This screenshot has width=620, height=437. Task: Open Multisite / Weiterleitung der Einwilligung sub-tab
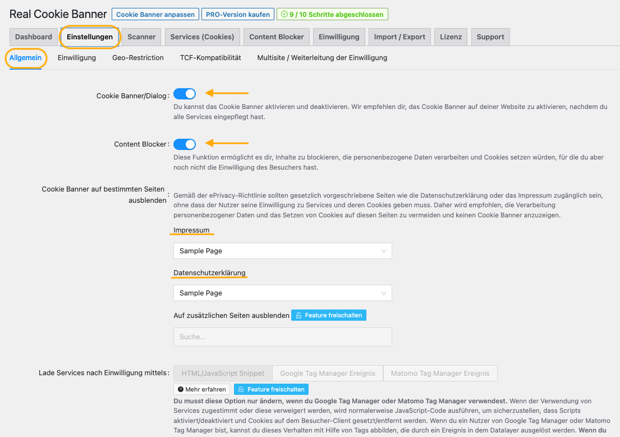[322, 58]
